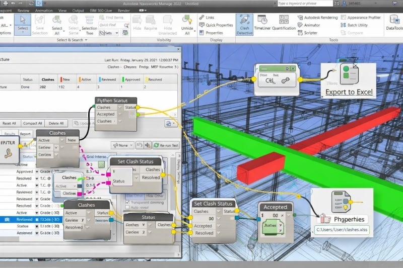Open the Clash Detective tool
The image size is (403, 268).
(x=244, y=25)
